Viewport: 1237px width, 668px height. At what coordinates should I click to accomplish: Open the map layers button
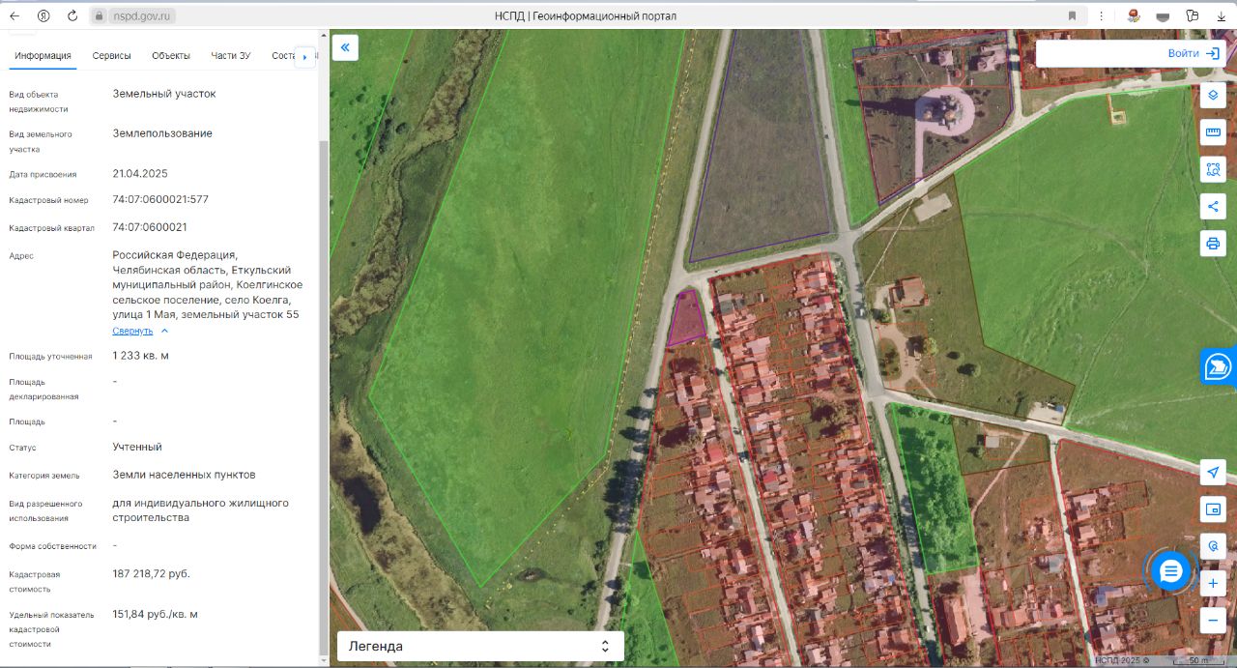(x=1213, y=96)
